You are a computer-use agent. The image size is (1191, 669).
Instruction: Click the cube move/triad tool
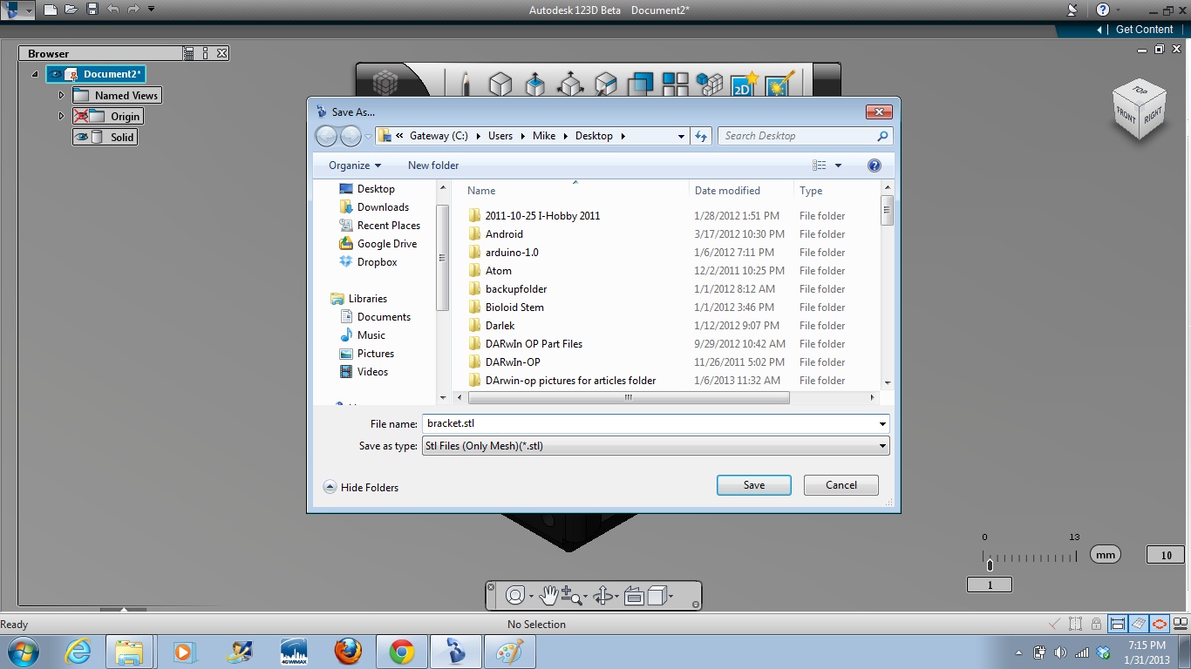tap(570, 84)
